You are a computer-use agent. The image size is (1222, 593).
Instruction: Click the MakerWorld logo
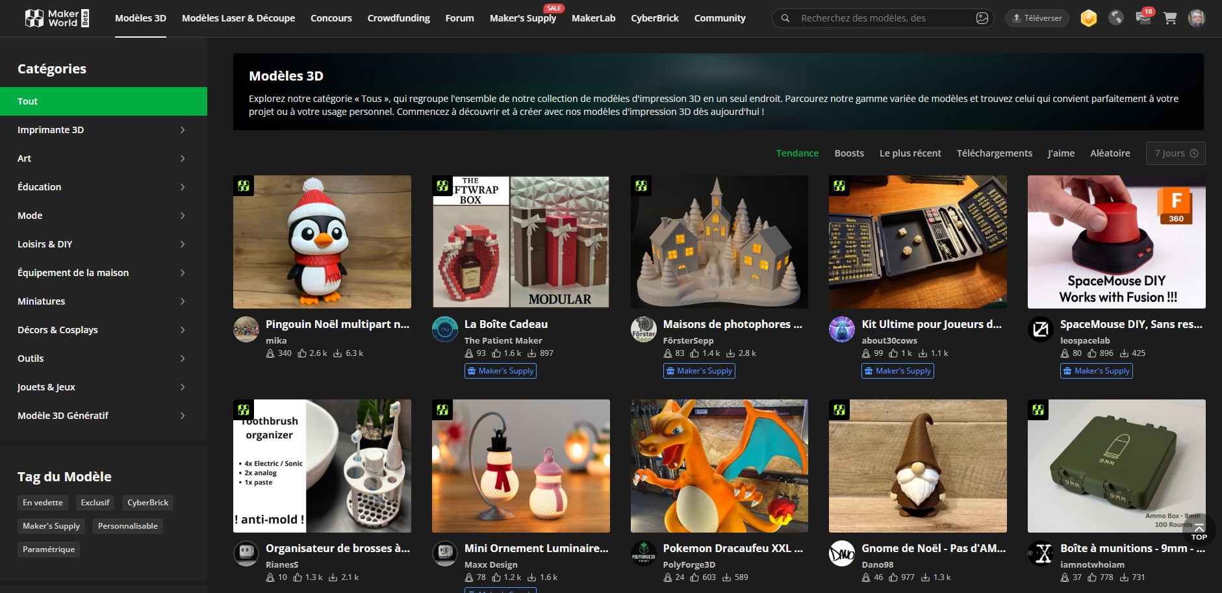coord(57,18)
